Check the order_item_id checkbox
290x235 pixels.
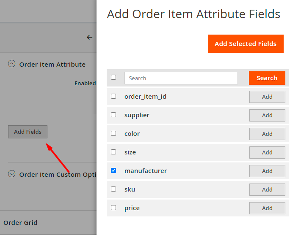point(113,96)
